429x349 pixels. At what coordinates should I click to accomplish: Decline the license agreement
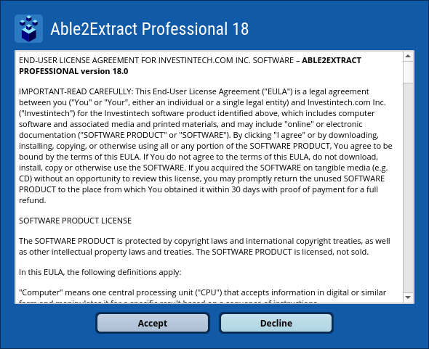[276, 323]
